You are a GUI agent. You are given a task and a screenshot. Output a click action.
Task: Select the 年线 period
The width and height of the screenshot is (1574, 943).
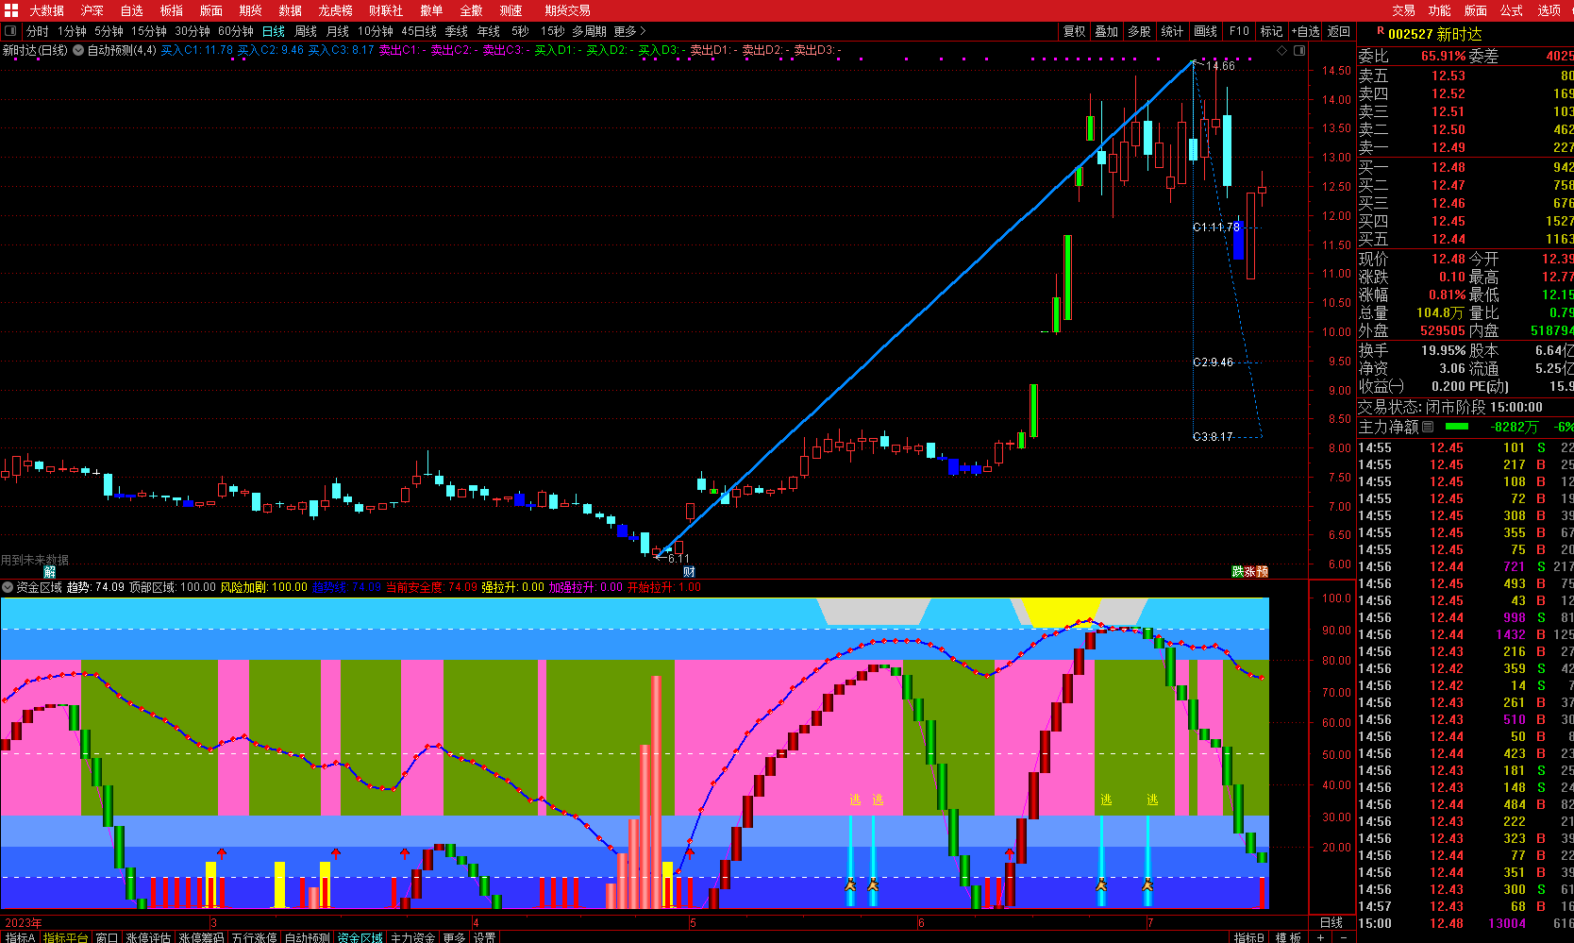(489, 31)
